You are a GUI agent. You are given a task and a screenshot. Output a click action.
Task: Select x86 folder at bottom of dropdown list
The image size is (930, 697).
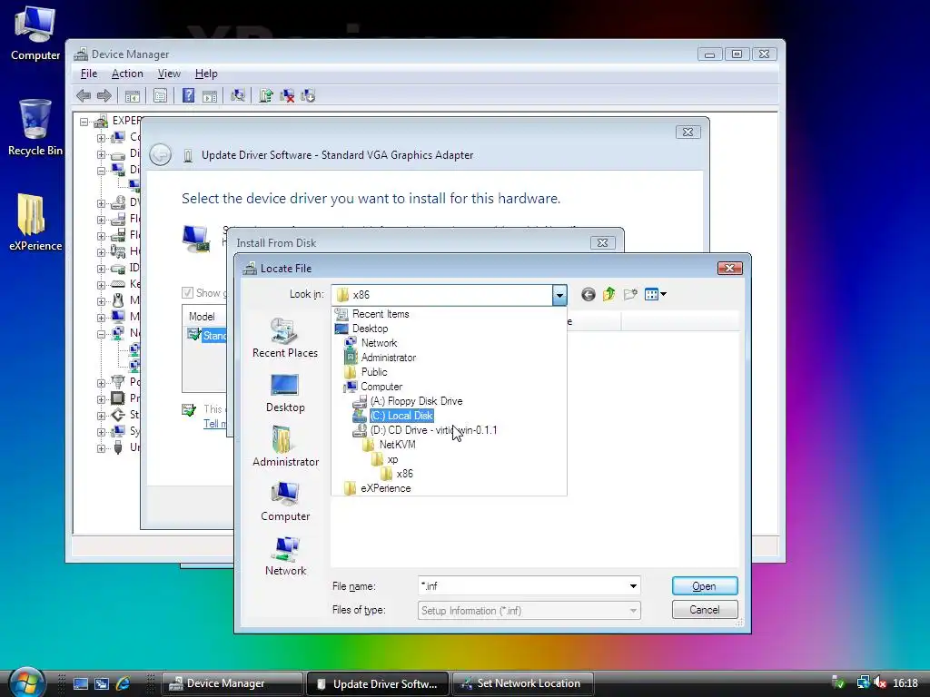tap(404, 474)
